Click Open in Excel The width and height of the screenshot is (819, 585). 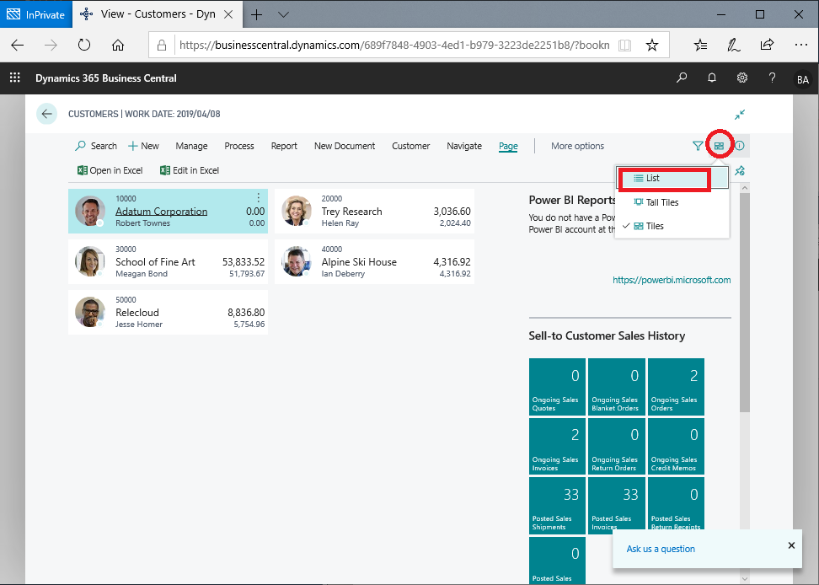(110, 170)
